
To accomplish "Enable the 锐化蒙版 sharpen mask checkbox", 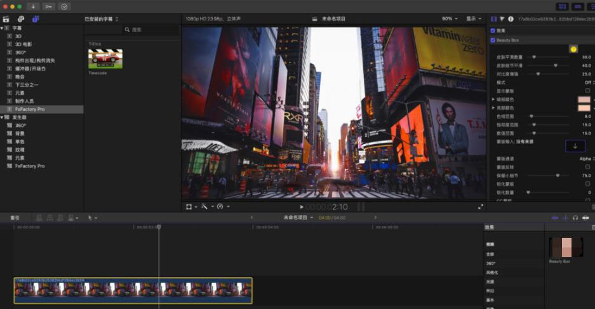I will coord(587,184).
